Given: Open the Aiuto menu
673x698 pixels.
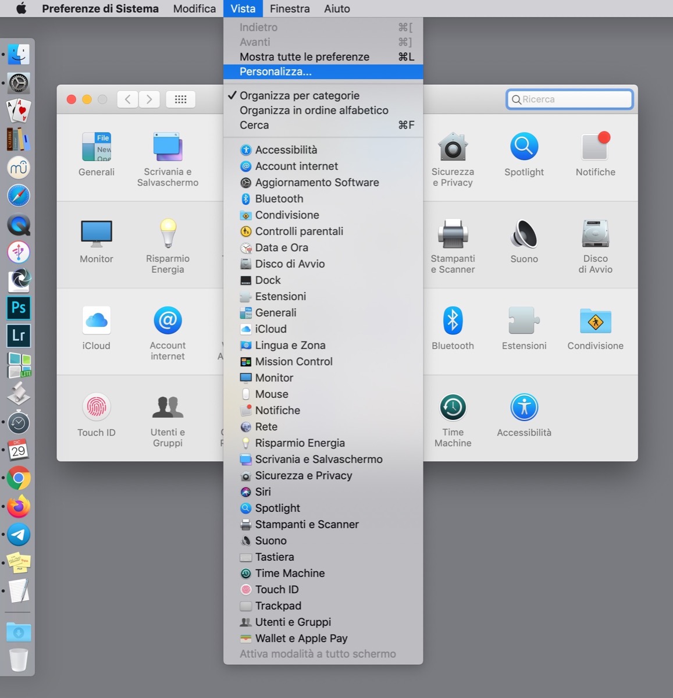Looking at the screenshot, I should (x=337, y=9).
